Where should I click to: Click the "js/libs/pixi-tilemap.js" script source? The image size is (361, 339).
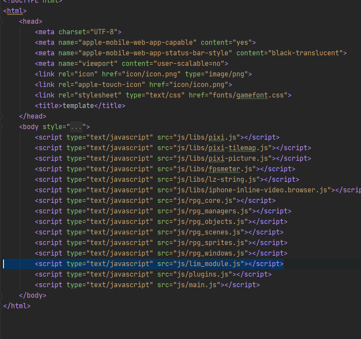click(222, 148)
